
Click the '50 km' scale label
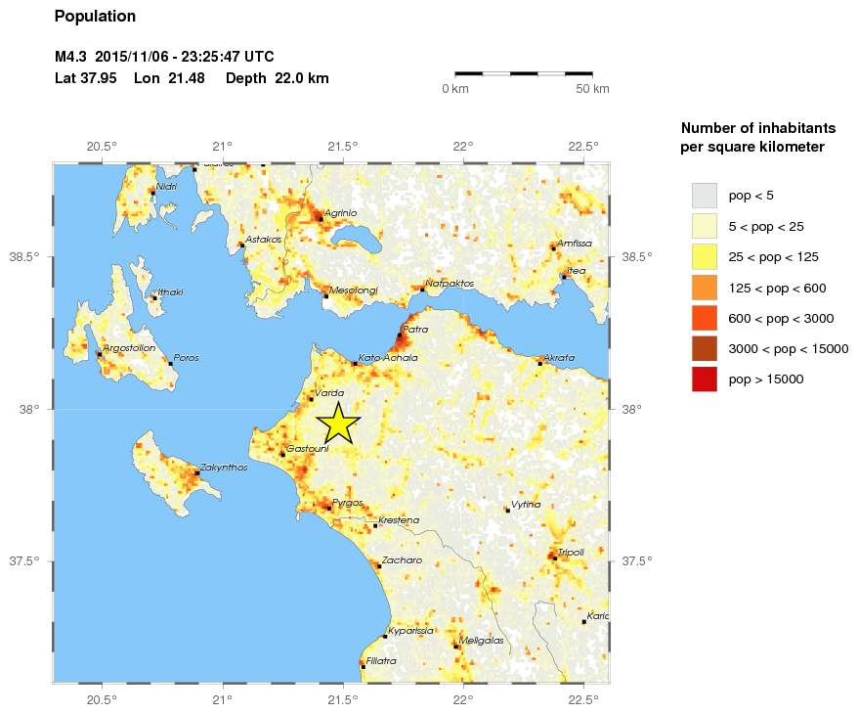coord(592,89)
